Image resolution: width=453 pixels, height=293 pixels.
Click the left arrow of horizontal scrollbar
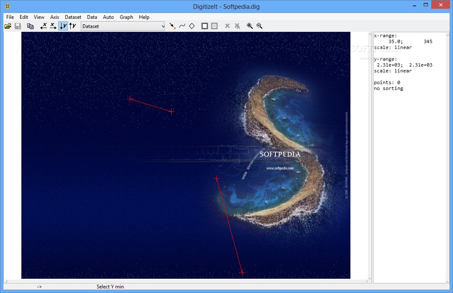click(x=6, y=281)
